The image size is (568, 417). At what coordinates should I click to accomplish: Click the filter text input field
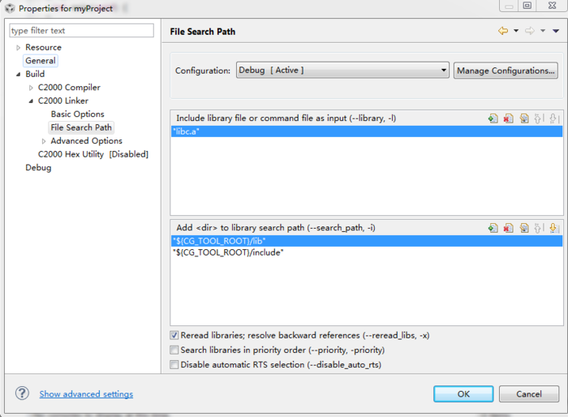pyautogui.click(x=81, y=31)
